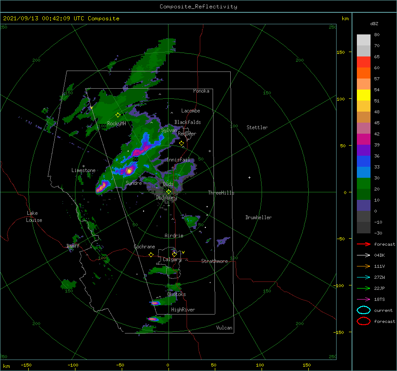The image size is (397, 371).
Task: Click the yellow diamond marker near Cochrane
Action: tap(151, 255)
